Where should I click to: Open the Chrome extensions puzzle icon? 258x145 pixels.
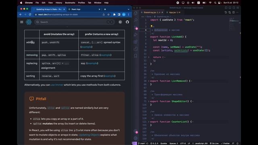pyautogui.click(x=114, y=14)
